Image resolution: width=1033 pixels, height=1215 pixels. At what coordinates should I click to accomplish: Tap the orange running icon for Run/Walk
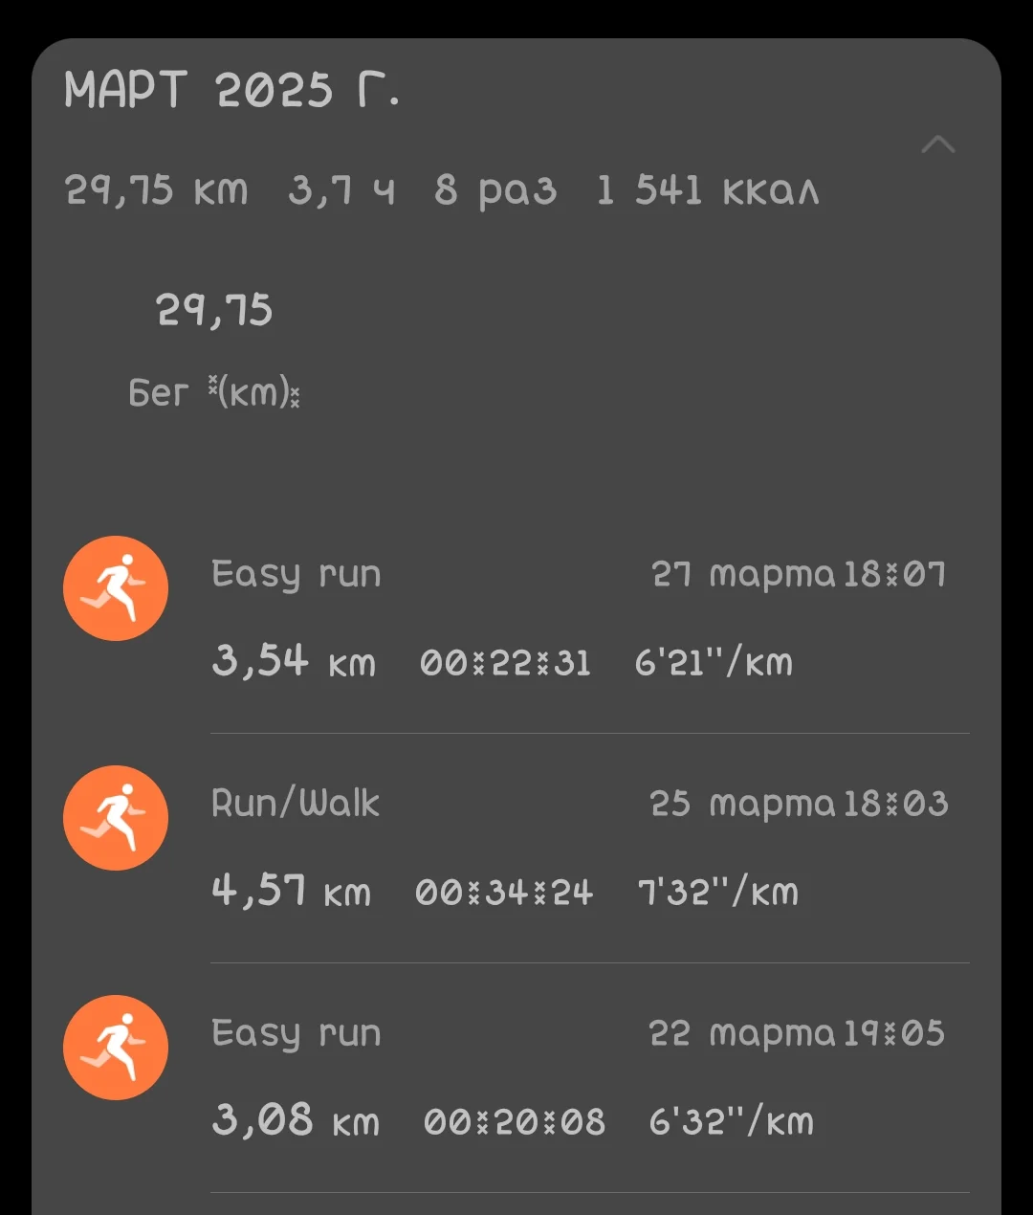[x=116, y=818]
